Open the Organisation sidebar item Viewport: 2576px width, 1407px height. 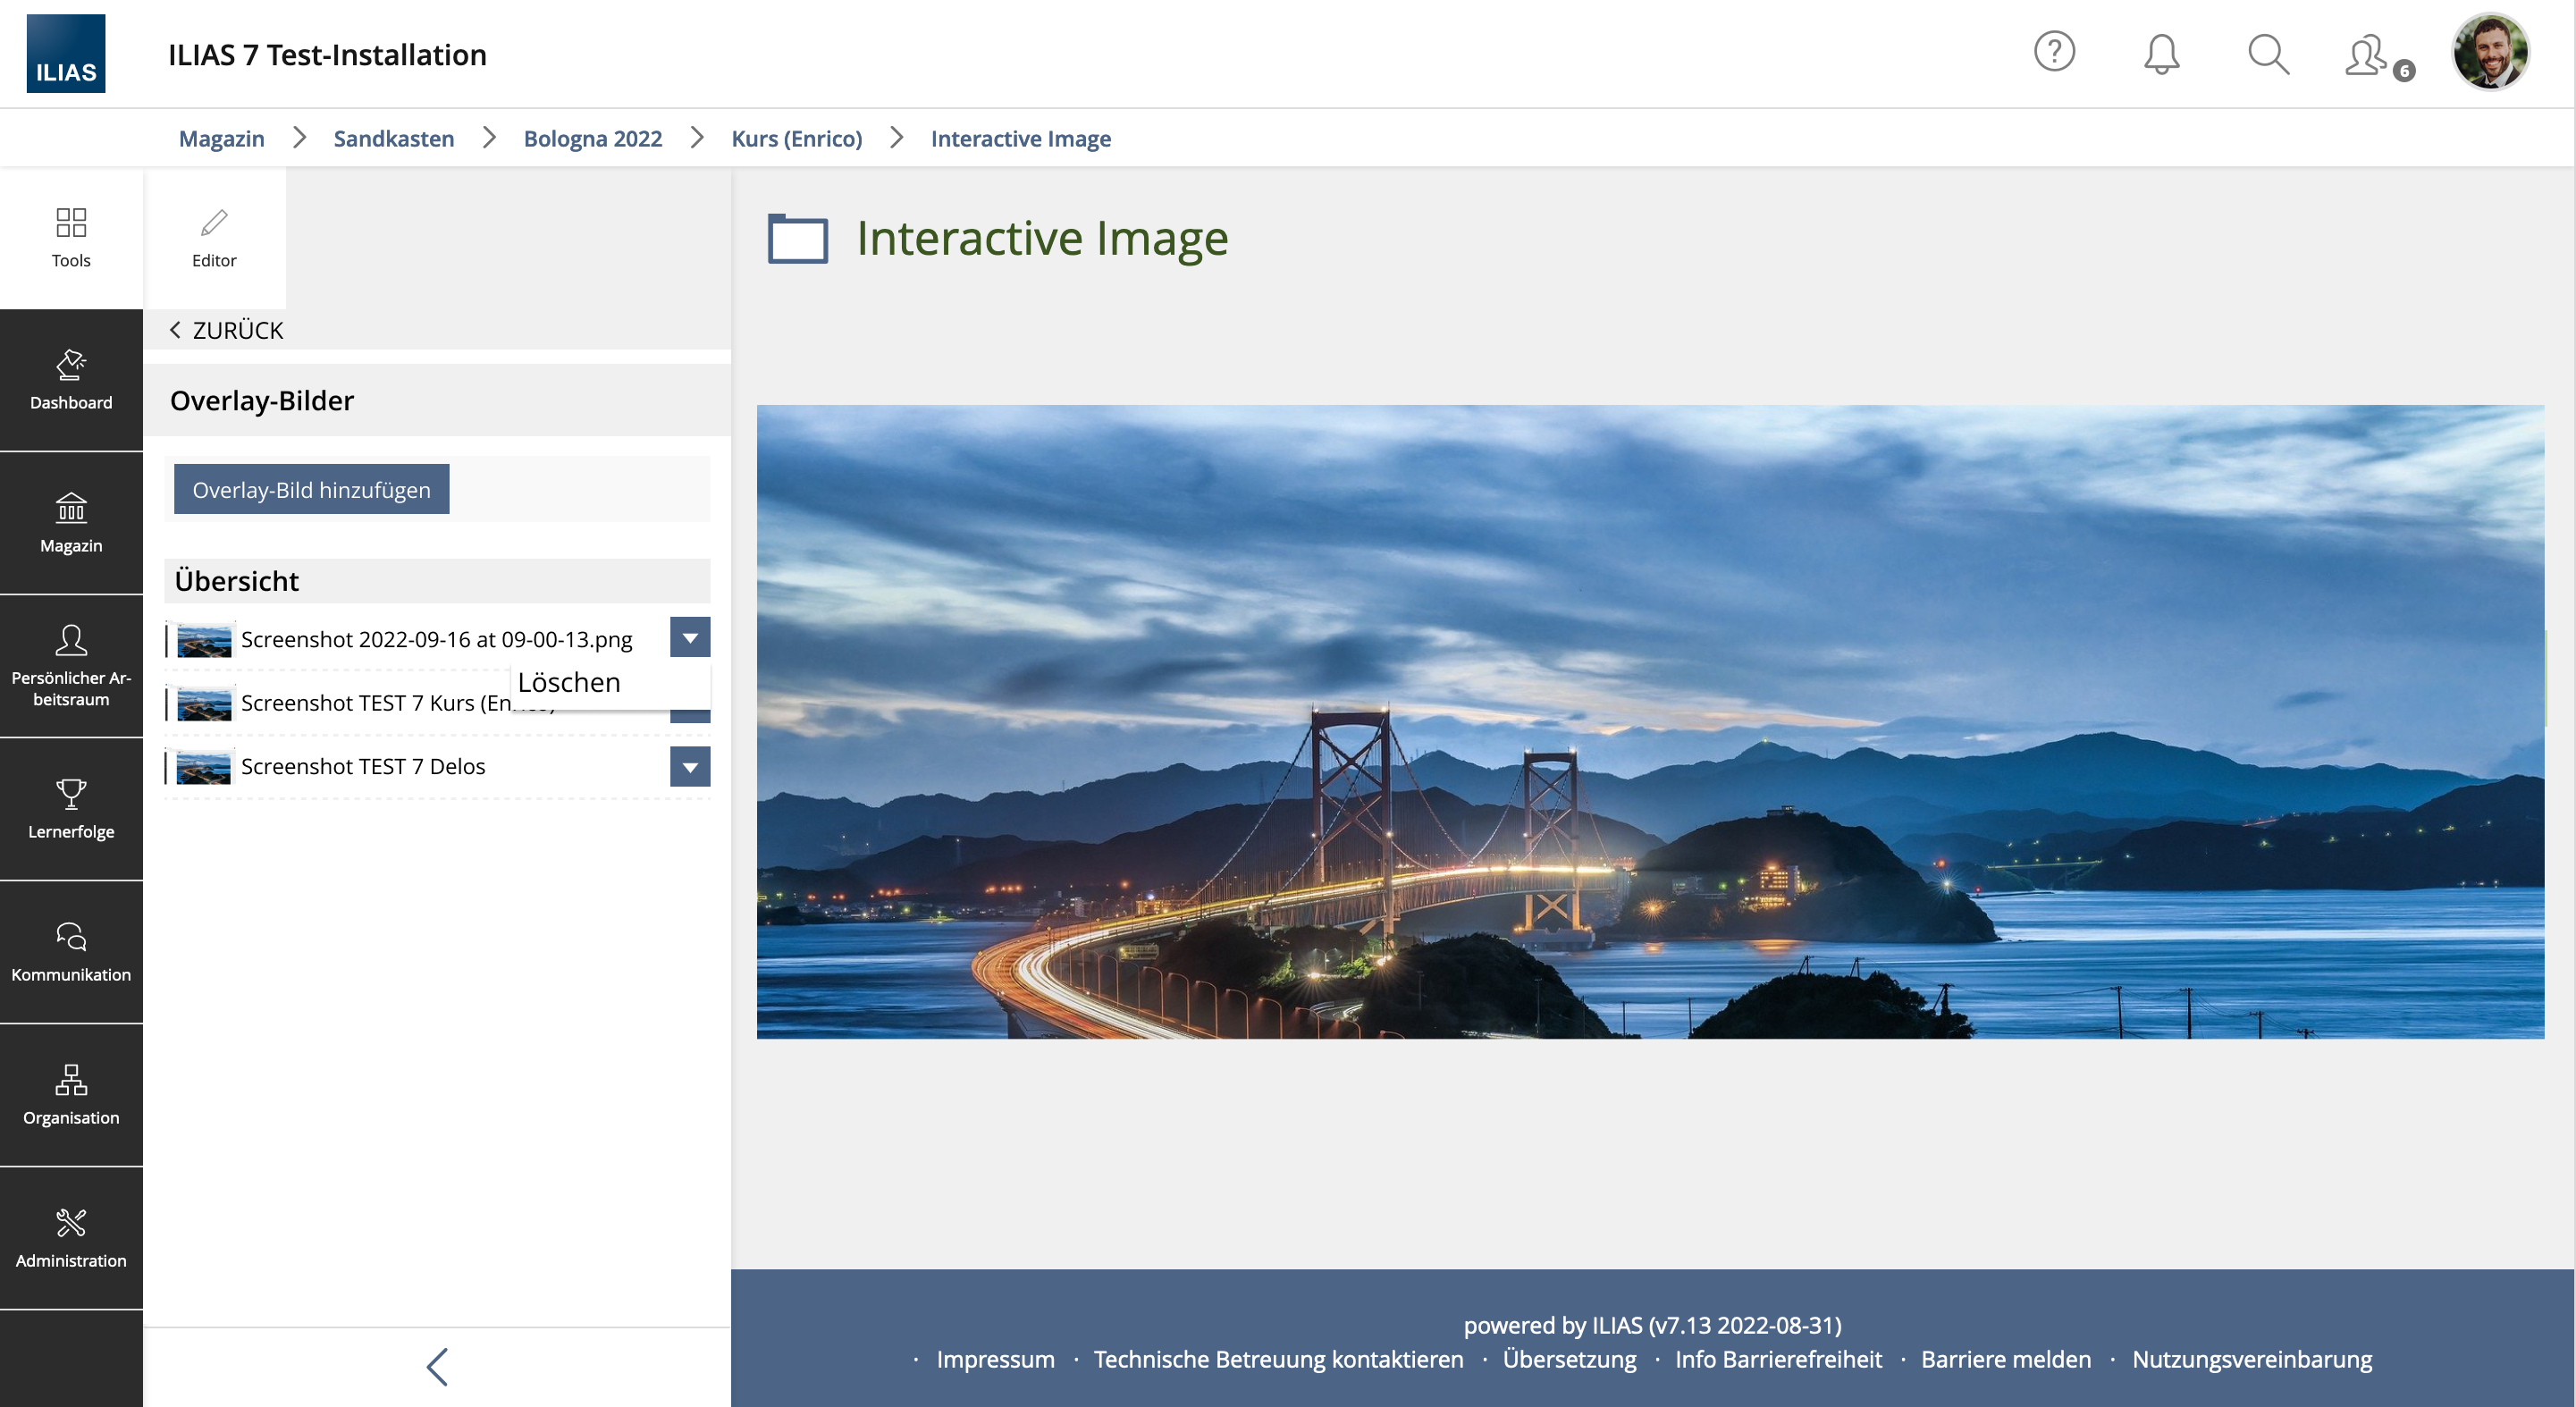pos(71,1095)
